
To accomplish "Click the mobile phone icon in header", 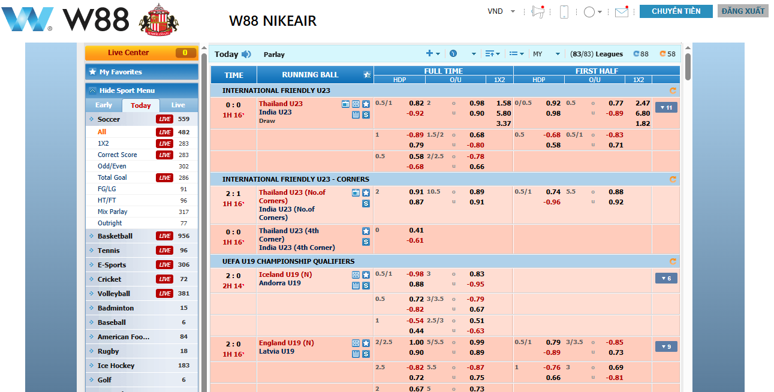I will tap(564, 12).
